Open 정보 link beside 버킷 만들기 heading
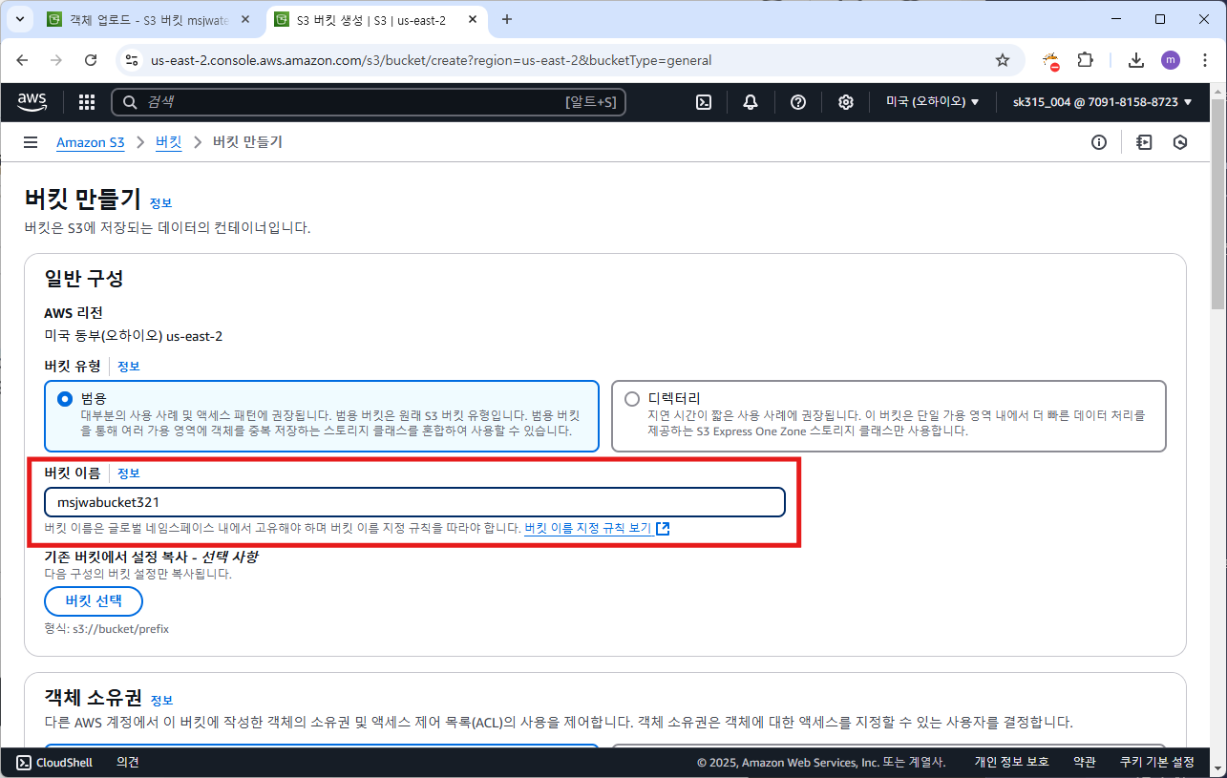 tap(160, 202)
